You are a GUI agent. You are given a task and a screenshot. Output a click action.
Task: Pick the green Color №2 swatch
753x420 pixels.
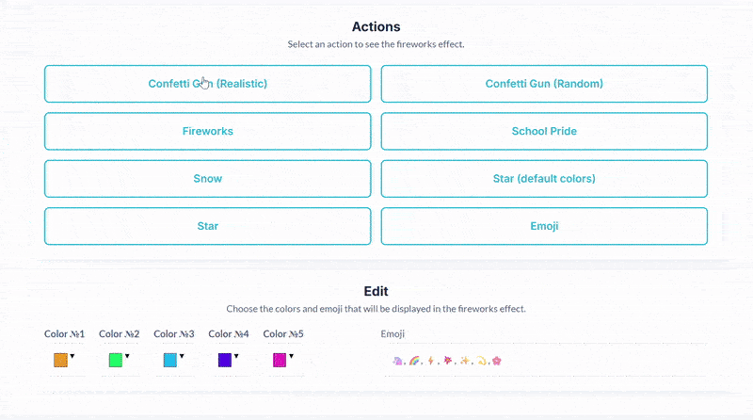116,360
